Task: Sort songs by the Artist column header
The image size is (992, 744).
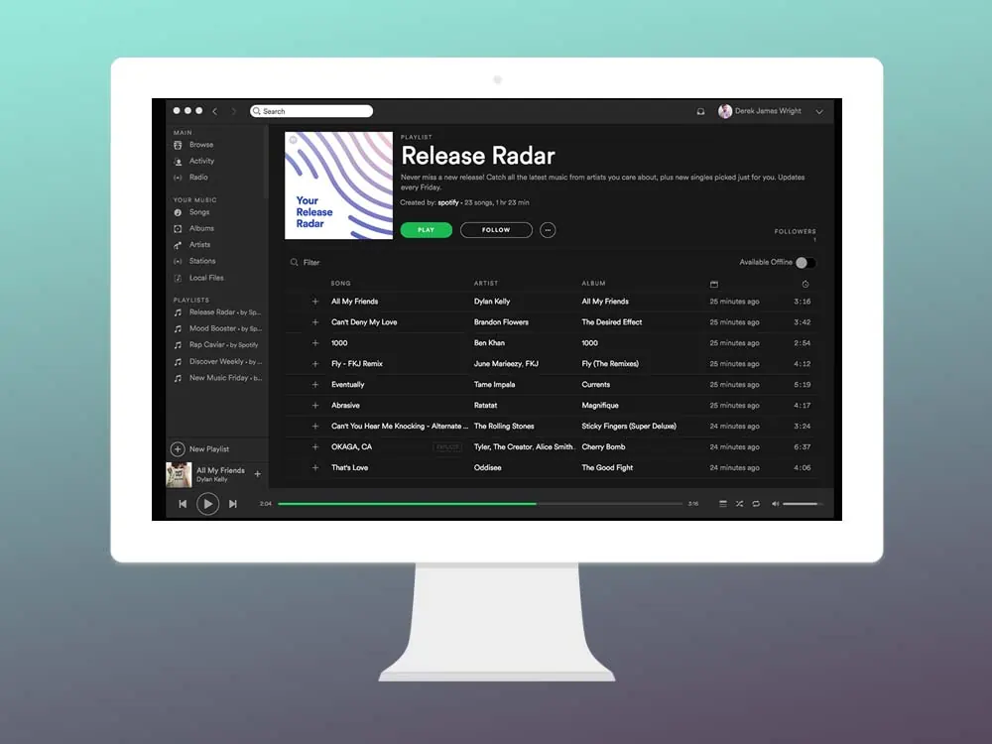Action: click(x=486, y=284)
